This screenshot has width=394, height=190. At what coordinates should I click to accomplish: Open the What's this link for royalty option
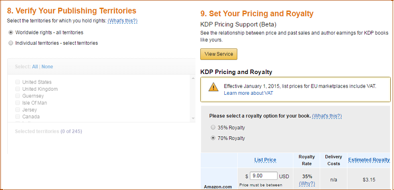327,116
